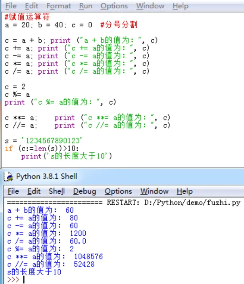This screenshot has width=244, height=284.
Task: Click the Python Shell window icon
Action: pos(8,176)
